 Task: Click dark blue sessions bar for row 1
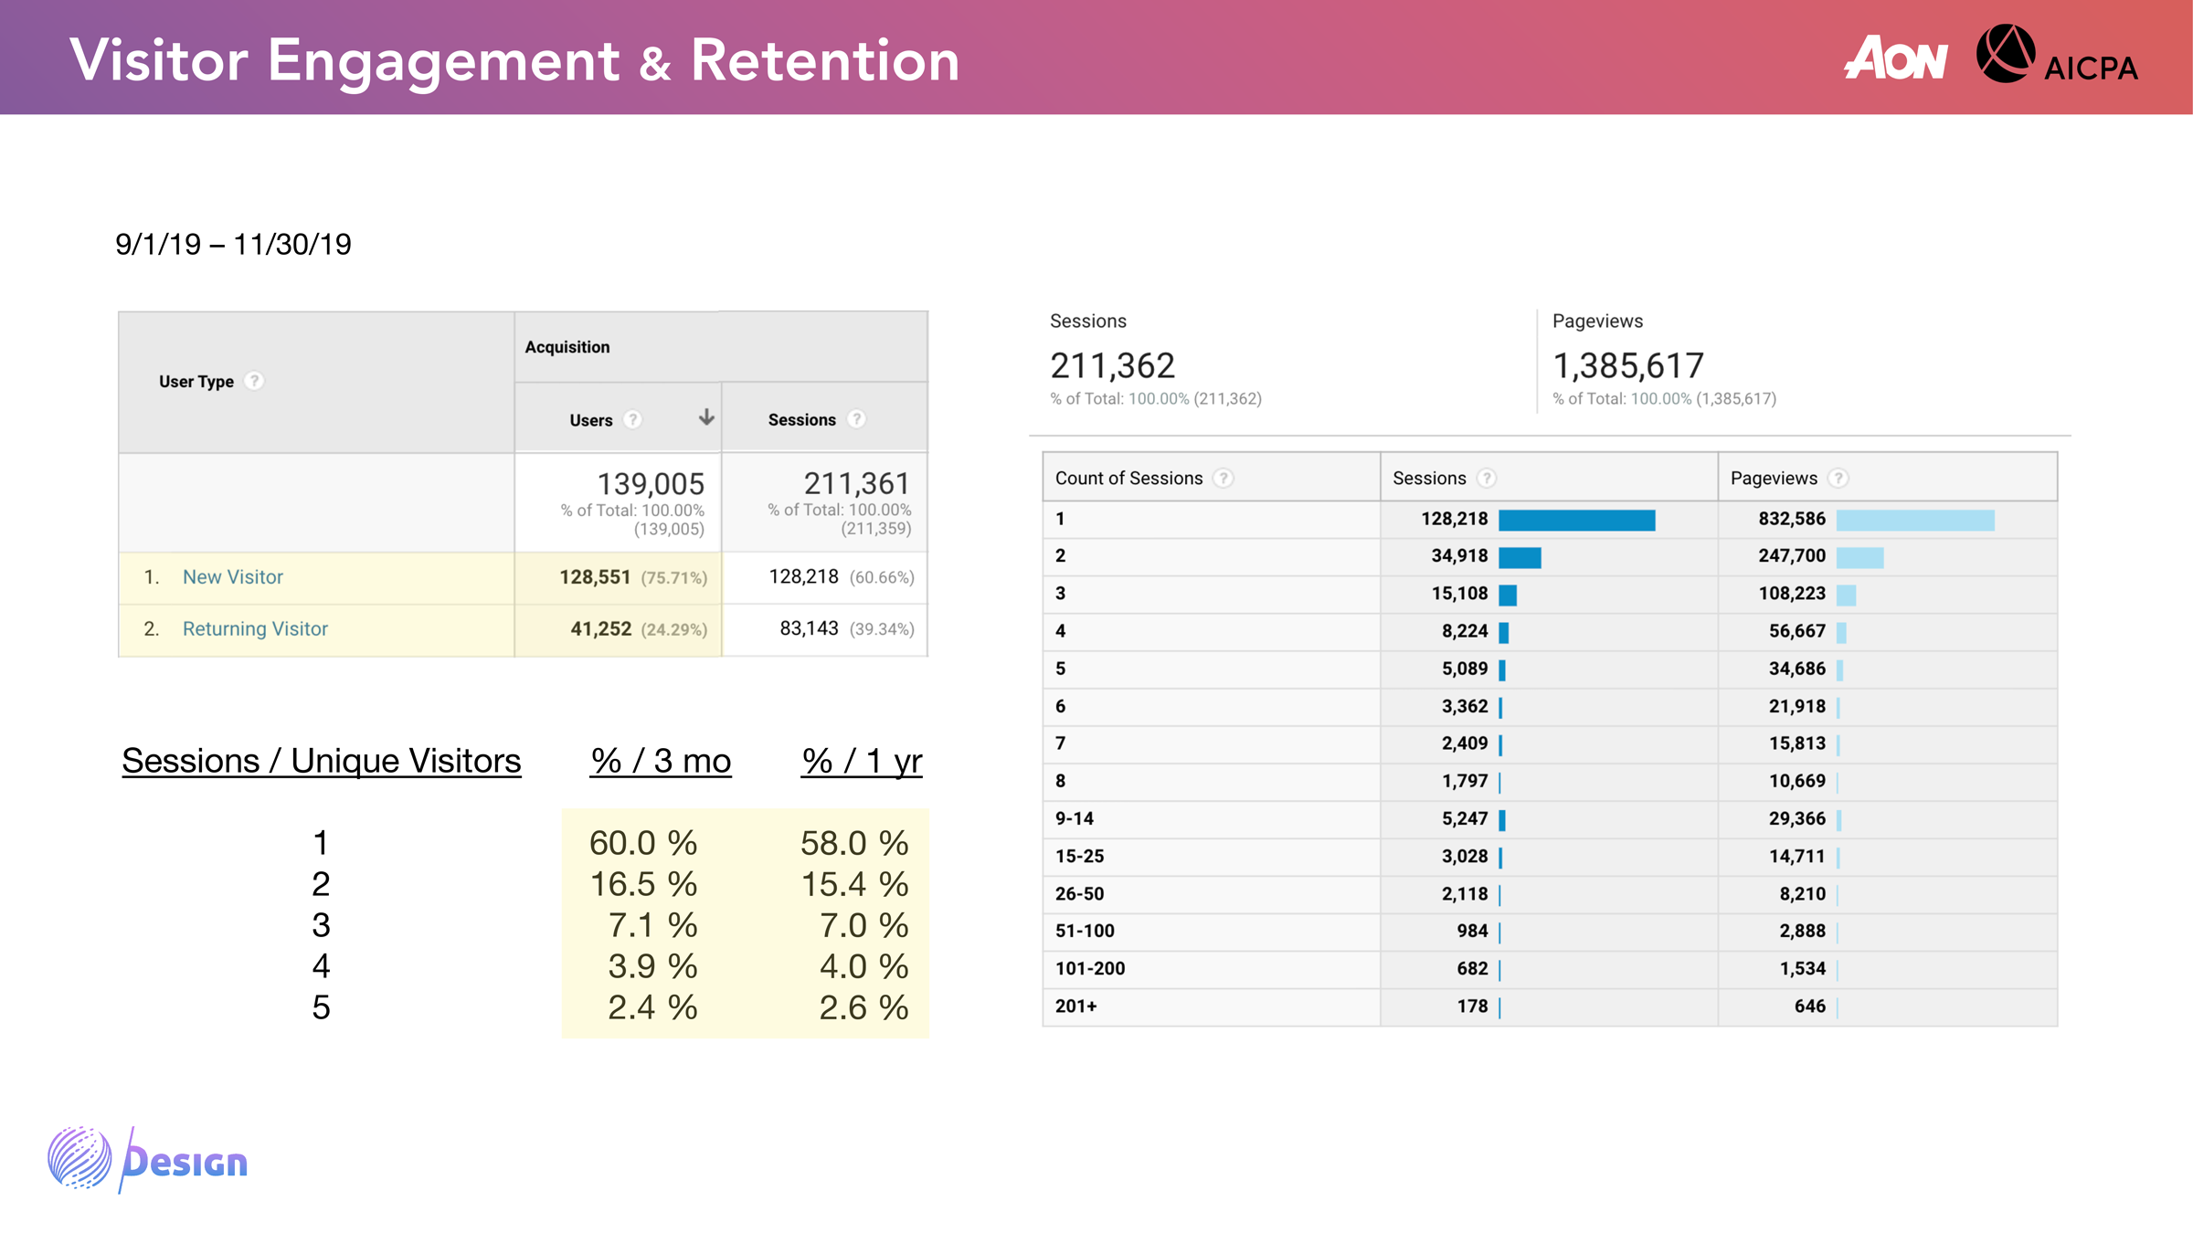1576,521
